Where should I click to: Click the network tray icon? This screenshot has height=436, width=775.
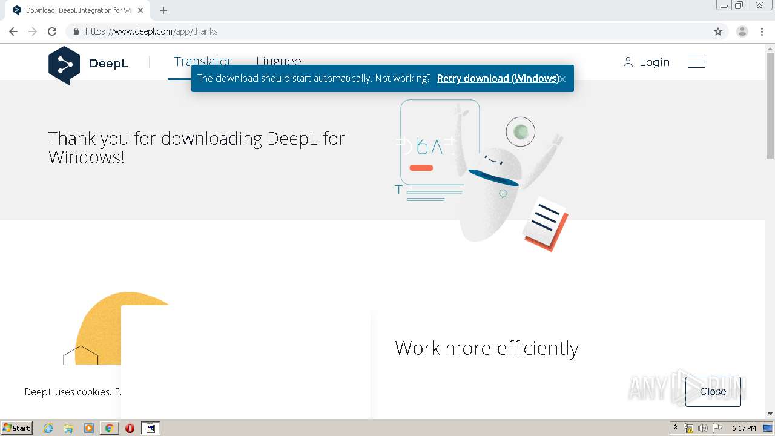click(688, 428)
